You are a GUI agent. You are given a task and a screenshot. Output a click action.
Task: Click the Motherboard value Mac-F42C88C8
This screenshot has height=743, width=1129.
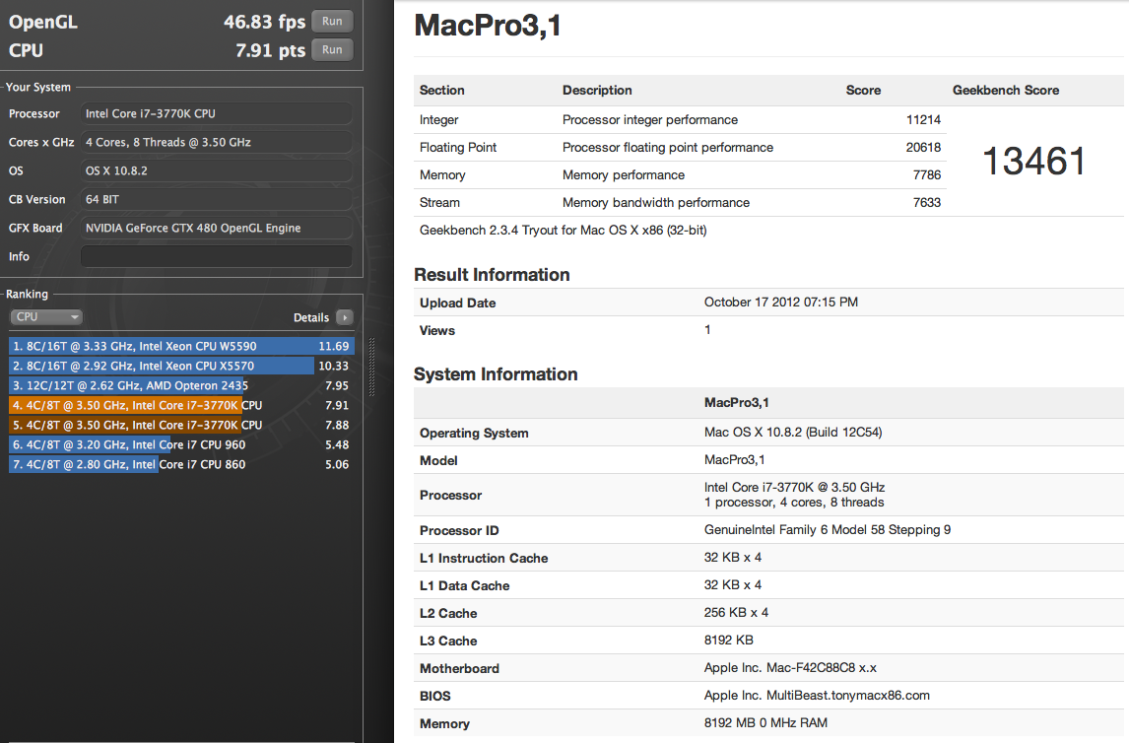click(x=790, y=668)
